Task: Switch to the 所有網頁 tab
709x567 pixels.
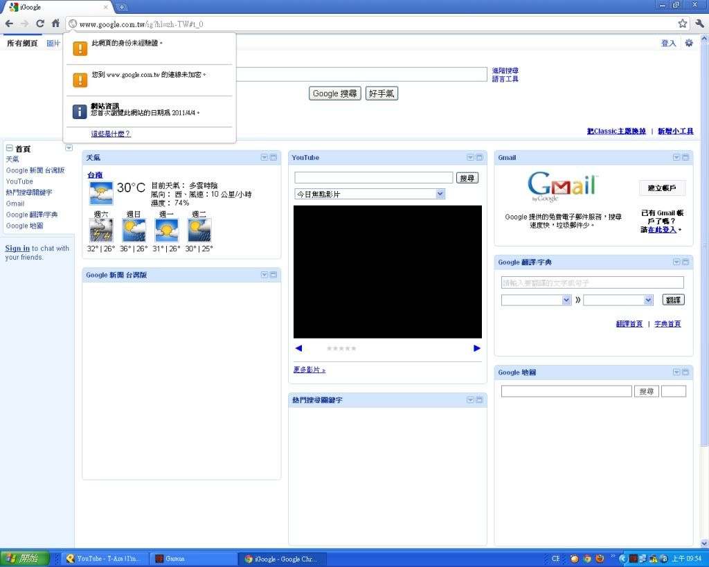Action: coord(22,44)
